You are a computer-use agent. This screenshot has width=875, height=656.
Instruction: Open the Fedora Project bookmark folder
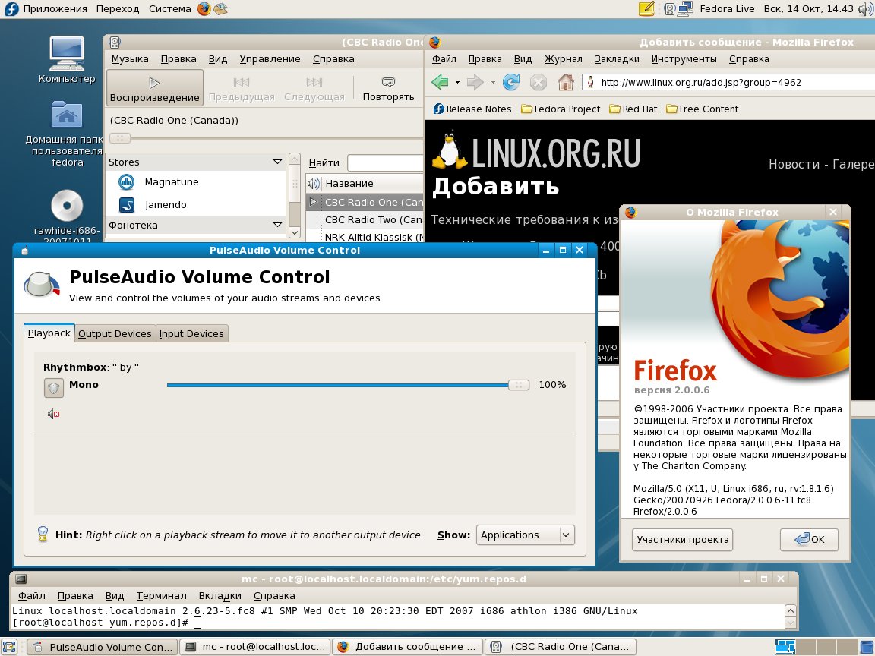tap(561, 109)
